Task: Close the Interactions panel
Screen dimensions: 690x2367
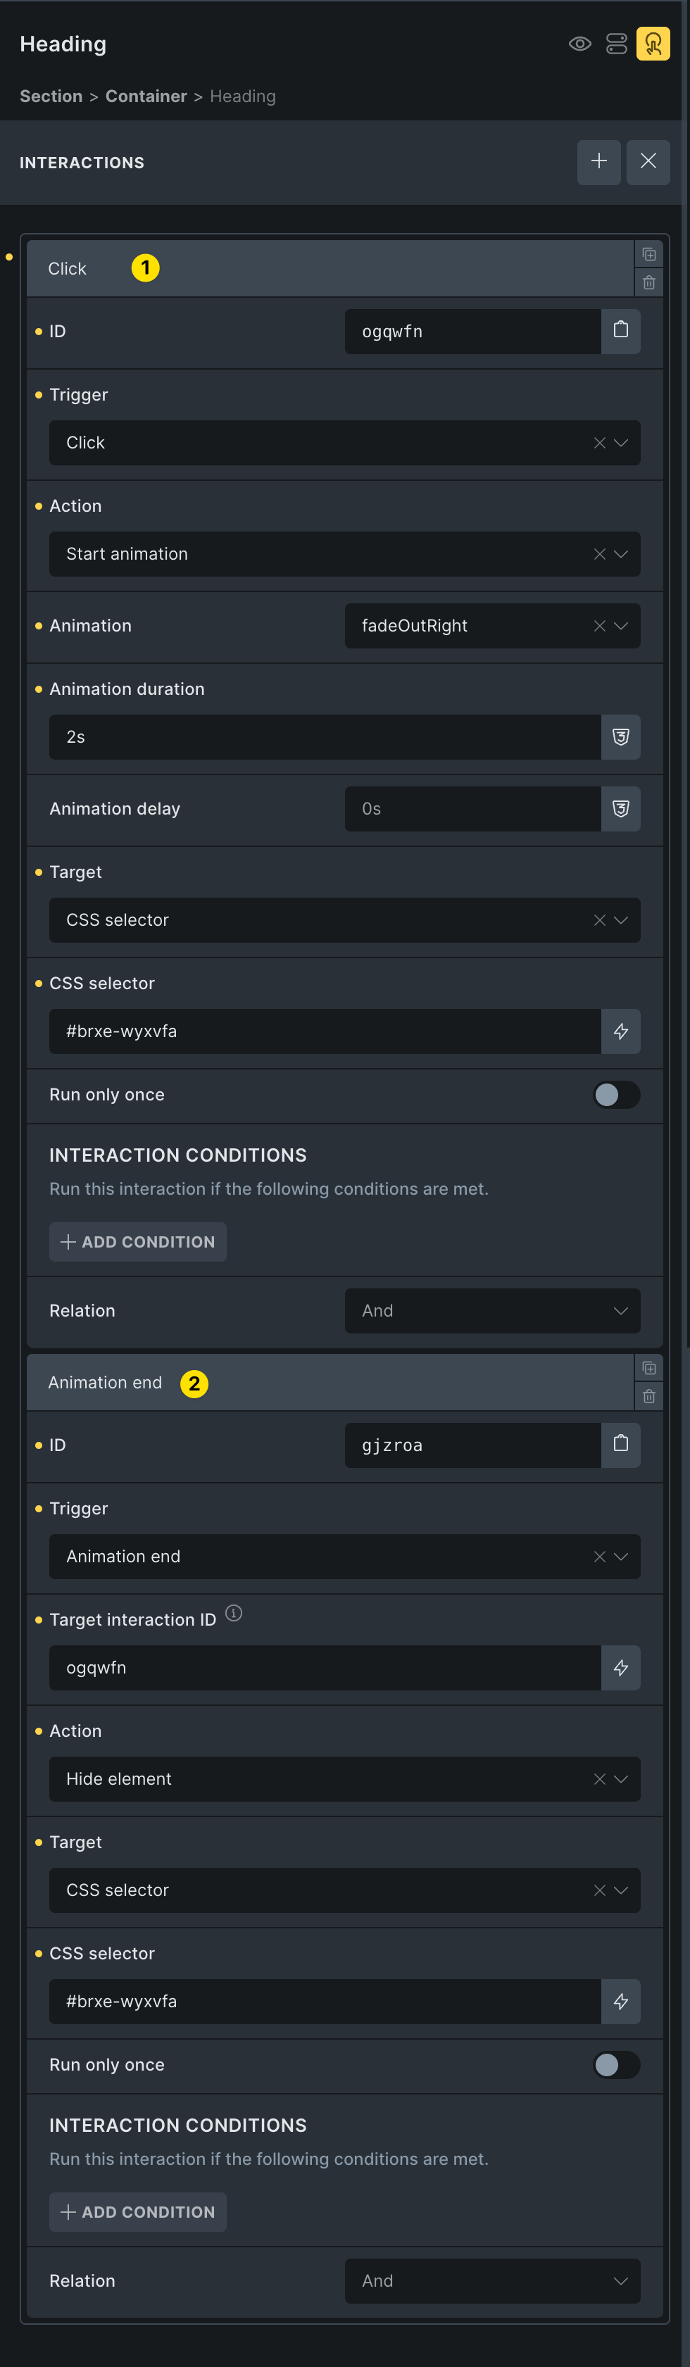Action: tap(648, 162)
